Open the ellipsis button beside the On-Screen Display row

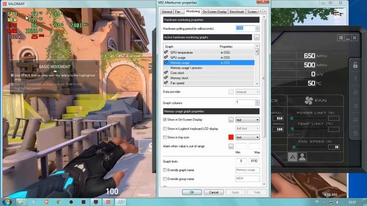click(x=231, y=120)
